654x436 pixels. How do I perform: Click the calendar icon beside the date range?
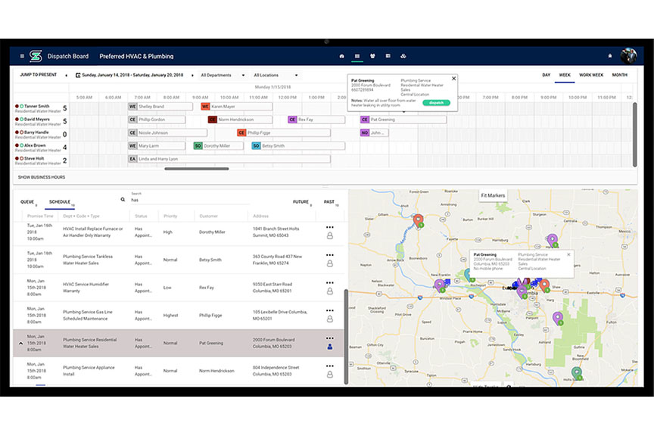(x=78, y=76)
